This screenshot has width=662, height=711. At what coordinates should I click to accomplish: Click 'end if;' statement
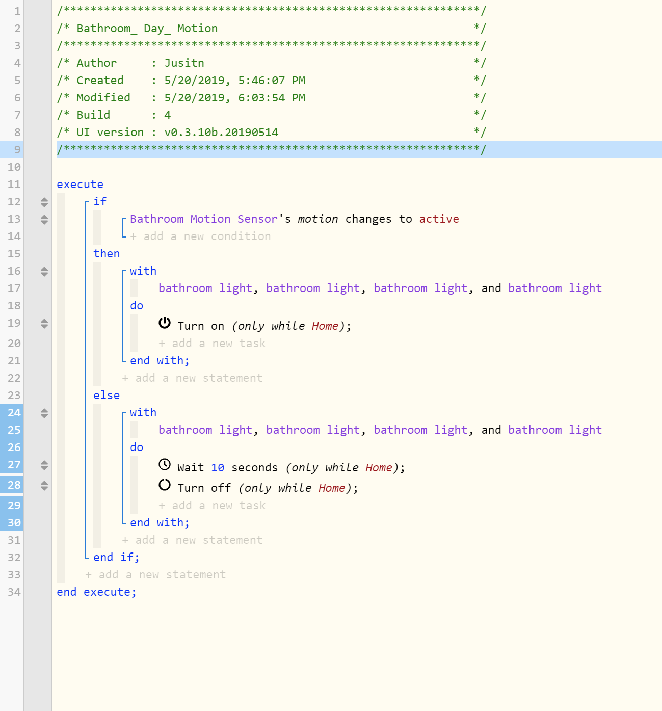(x=116, y=557)
